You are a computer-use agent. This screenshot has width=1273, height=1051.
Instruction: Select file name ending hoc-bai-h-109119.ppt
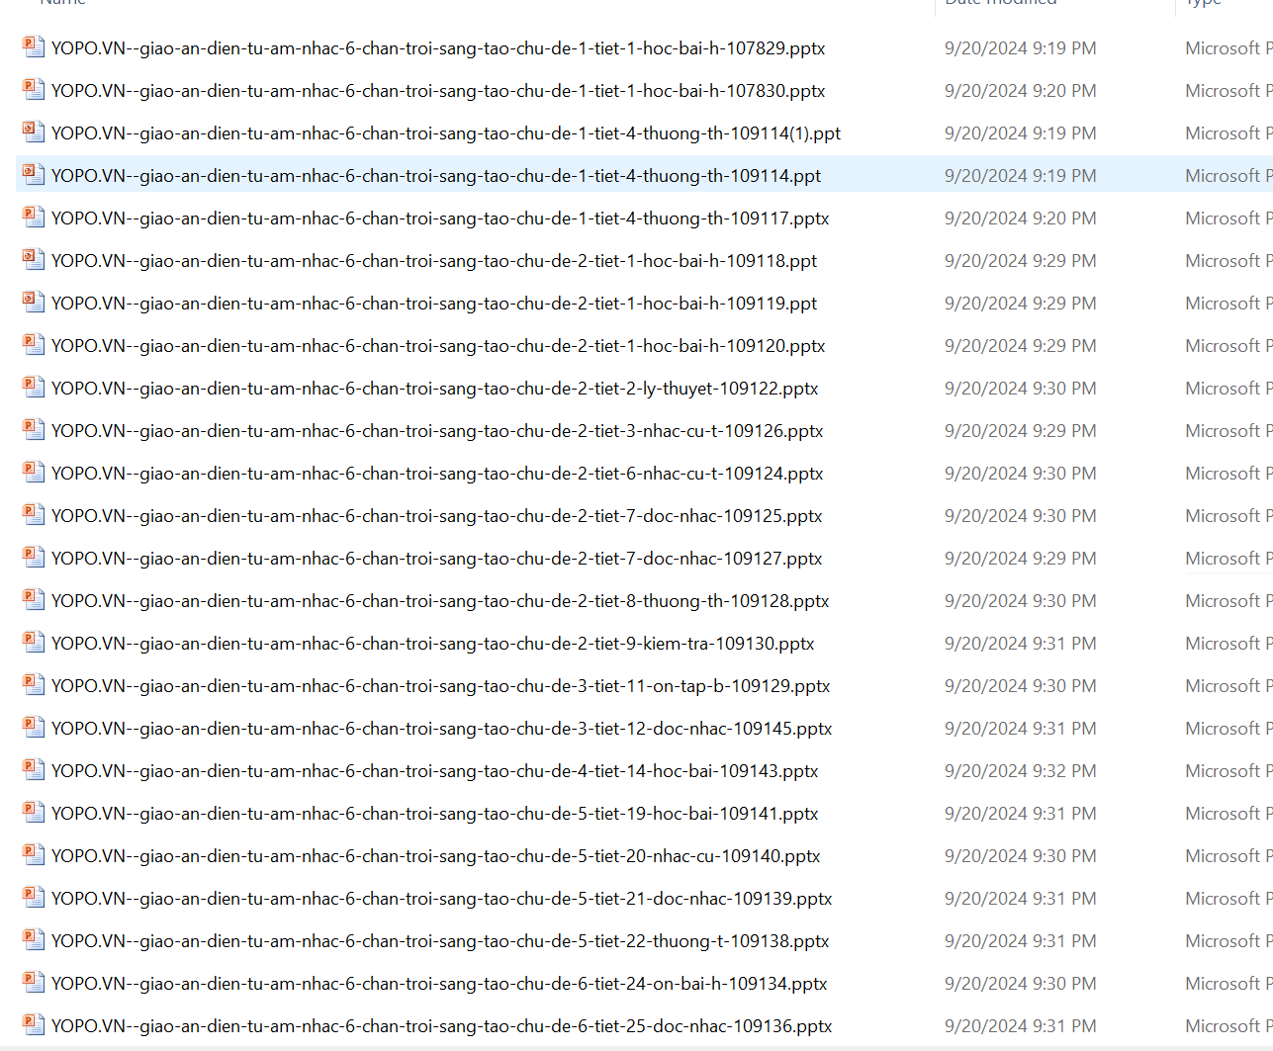(x=434, y=304)
